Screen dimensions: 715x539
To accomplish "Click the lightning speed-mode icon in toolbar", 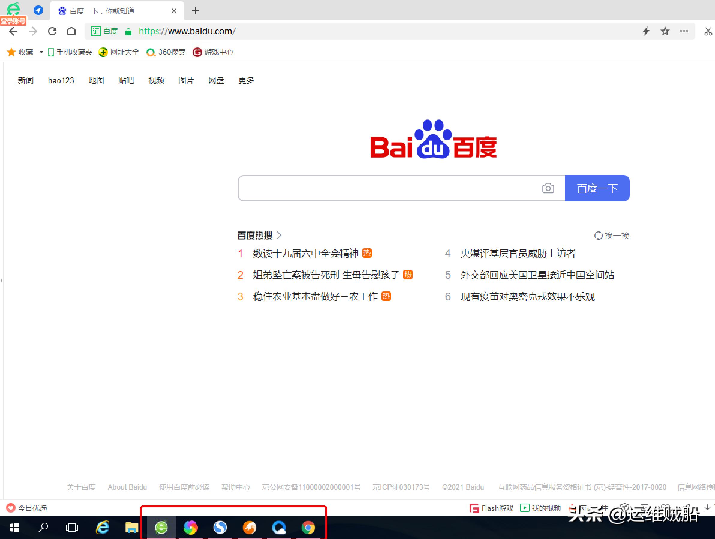I will pos(646,31).
